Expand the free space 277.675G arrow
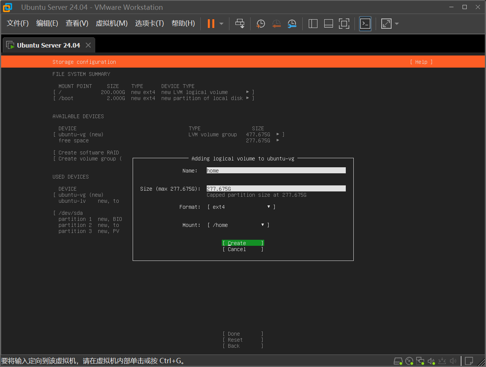Viewport: 486px width, 367px height. [x=278, y=140]
